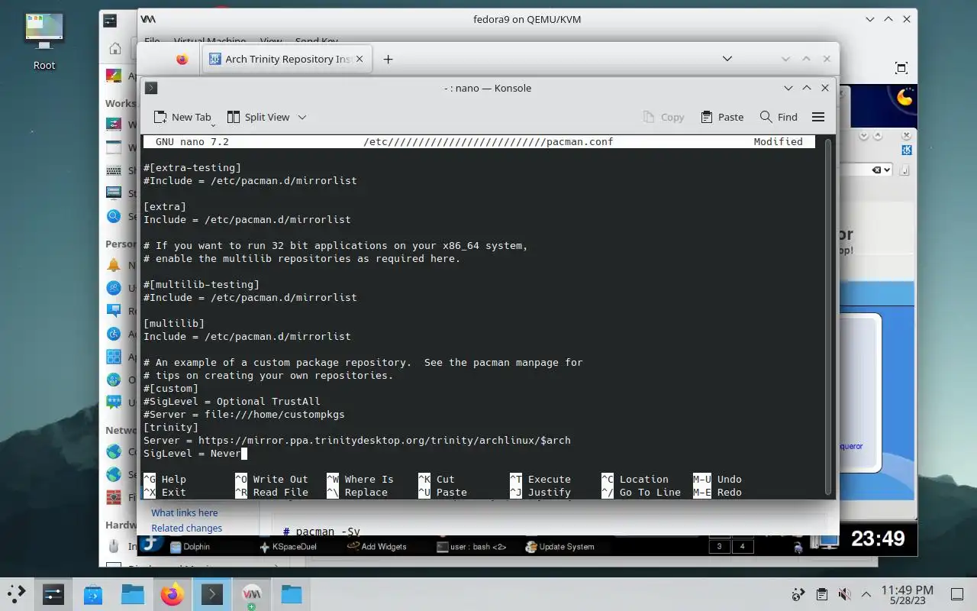Open the Konqueror location bar dropdown
The height and width of the screenshot is (611, 977).
887,170
